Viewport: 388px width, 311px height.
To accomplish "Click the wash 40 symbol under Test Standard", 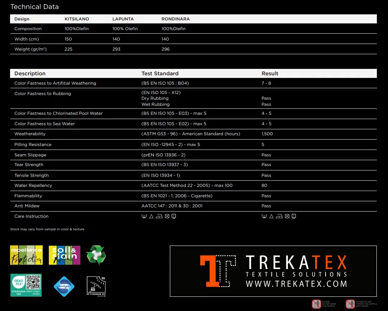I will [144, 216].
